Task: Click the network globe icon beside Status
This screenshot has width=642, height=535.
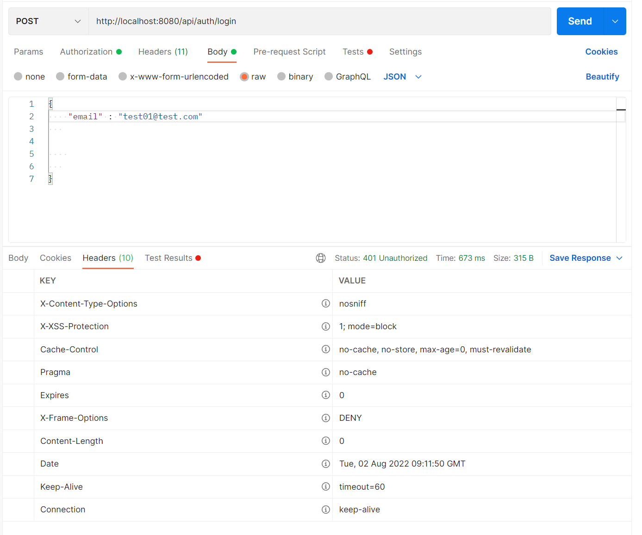Action: pos(321,258)
